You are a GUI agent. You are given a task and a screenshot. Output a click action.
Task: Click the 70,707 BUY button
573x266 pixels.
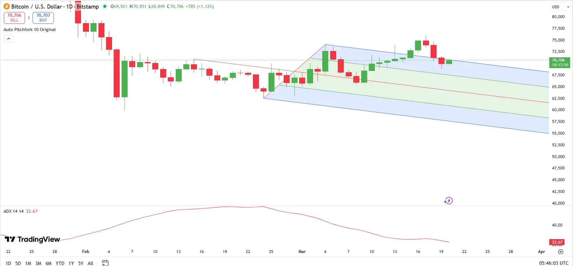pyautogui.click(x=43, y=18)
